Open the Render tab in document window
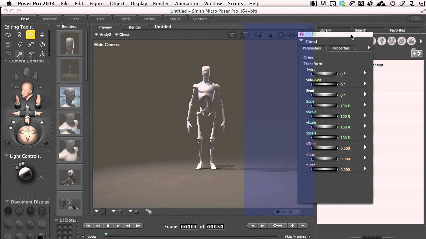The height and width of the screenshot is (239, 426). (x=135, y=27)
